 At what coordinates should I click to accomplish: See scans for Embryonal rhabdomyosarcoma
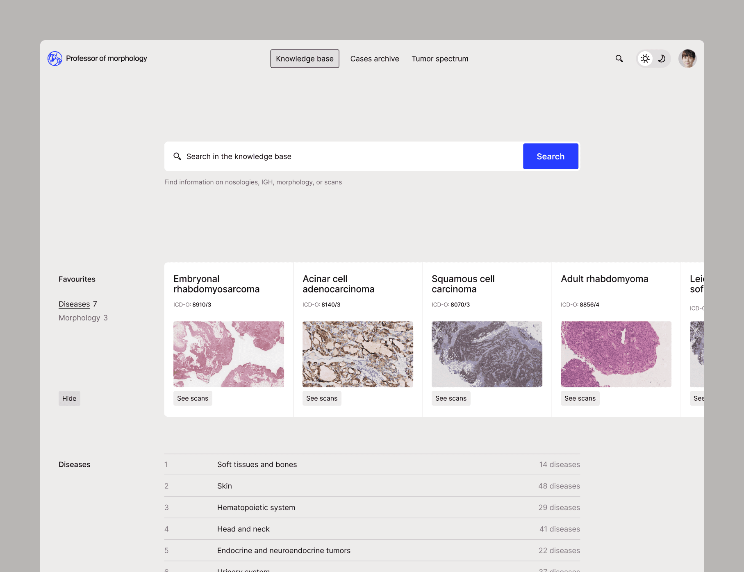point(193,398)
